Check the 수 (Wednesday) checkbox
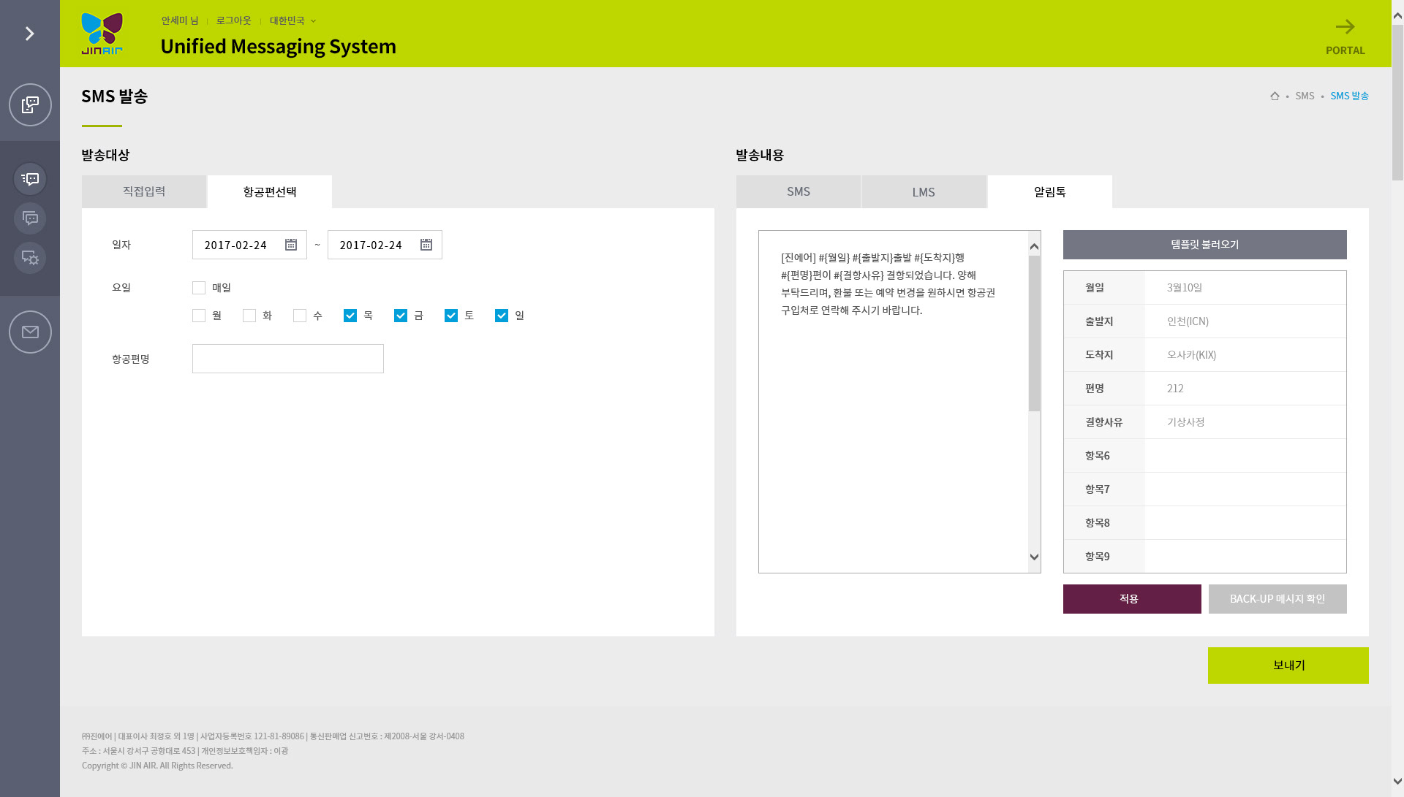 (300, 316)
